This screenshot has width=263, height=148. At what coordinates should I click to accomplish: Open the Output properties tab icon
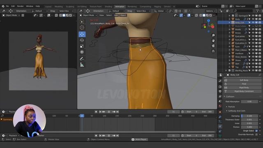220,92
